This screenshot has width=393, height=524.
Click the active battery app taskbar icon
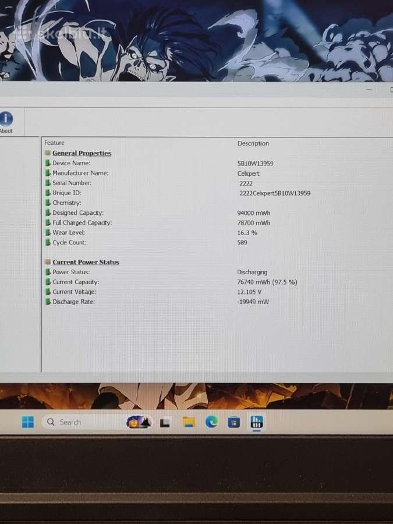257,422
